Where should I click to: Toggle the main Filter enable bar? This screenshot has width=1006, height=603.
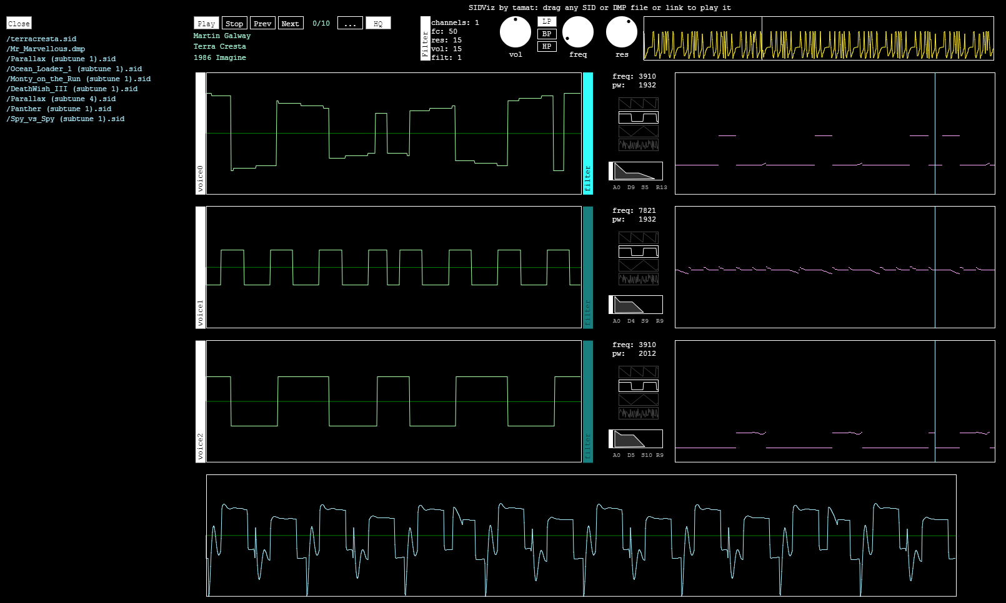pos(426,38)
